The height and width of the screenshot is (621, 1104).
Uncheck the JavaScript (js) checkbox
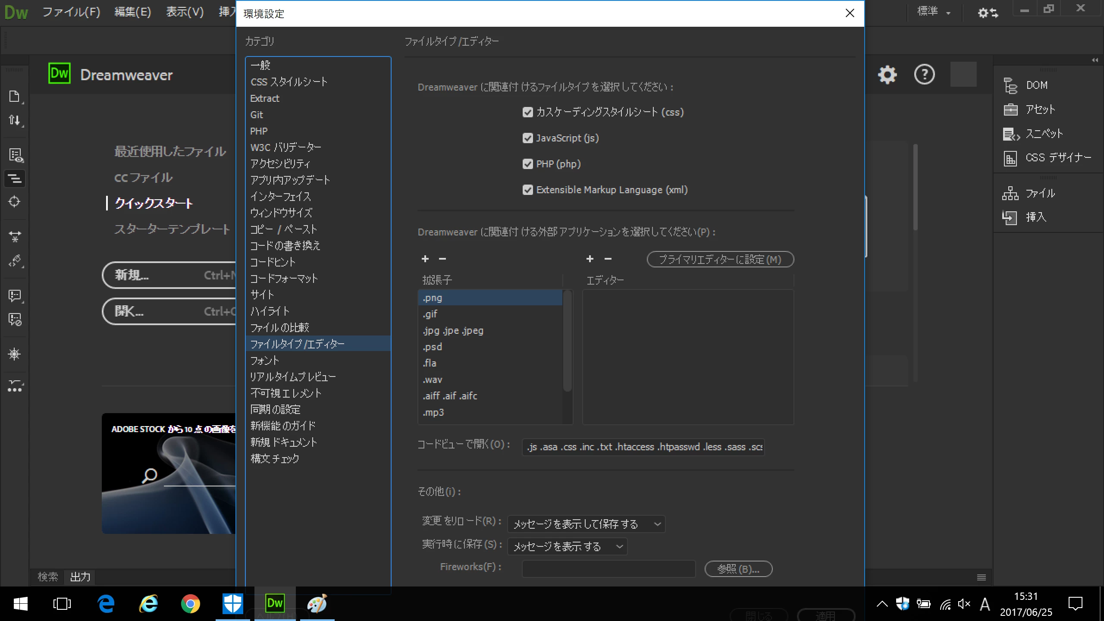527,138
